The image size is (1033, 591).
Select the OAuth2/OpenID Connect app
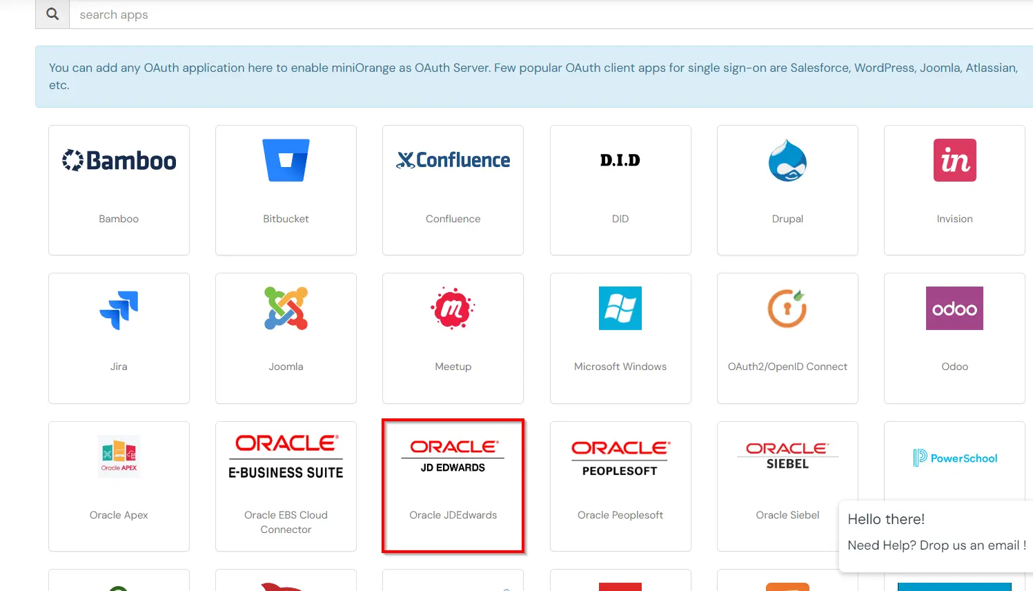click(x=787, y=338)
